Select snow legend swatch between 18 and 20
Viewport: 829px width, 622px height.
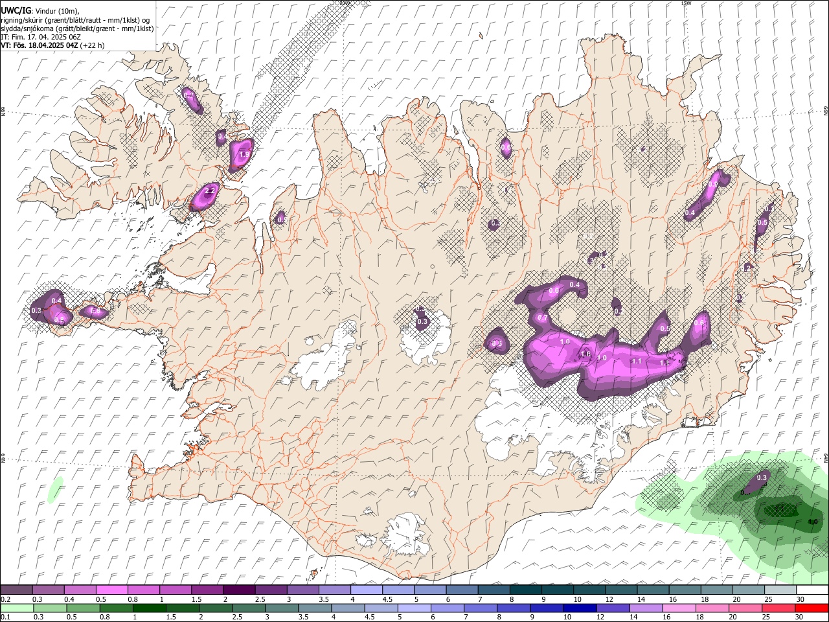pos(717,590)
